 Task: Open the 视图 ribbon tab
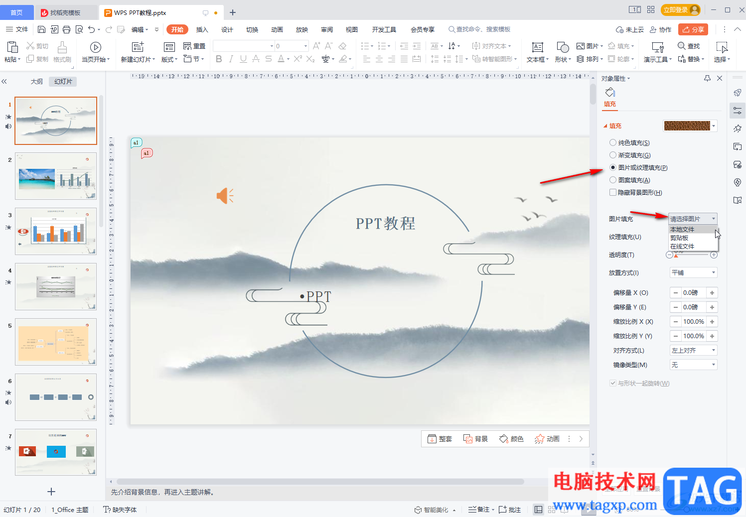[352, 29]
